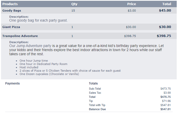Click the $398.75 bold Trampoline total

click(164, 36)
